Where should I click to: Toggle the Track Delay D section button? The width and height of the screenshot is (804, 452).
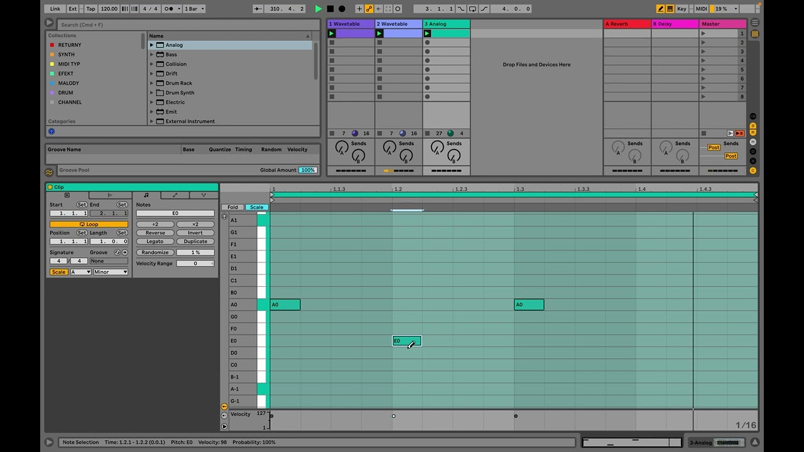point(753,151)
